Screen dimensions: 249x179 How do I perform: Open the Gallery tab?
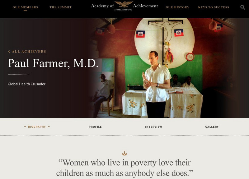[212, 127]
